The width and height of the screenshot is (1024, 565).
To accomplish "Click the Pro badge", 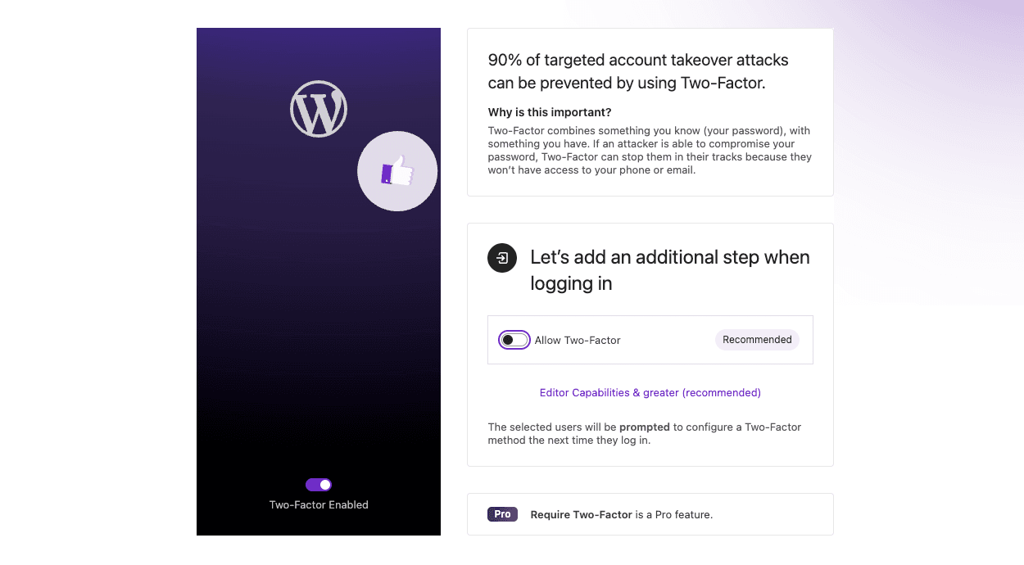I will click(x=502, y=514).
